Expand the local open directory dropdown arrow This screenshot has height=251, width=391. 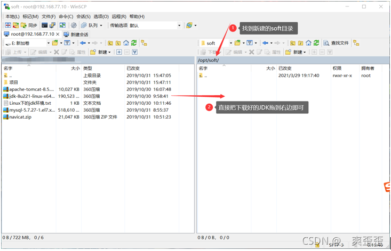pyautogui.click(x=61, y=43)
